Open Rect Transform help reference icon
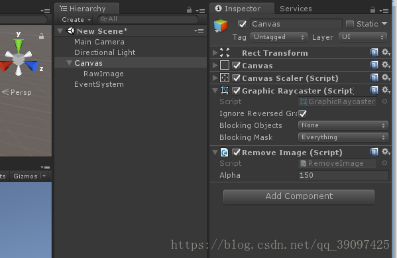The height and width of the screenshot is (258, 397). [x=374, y=52]
